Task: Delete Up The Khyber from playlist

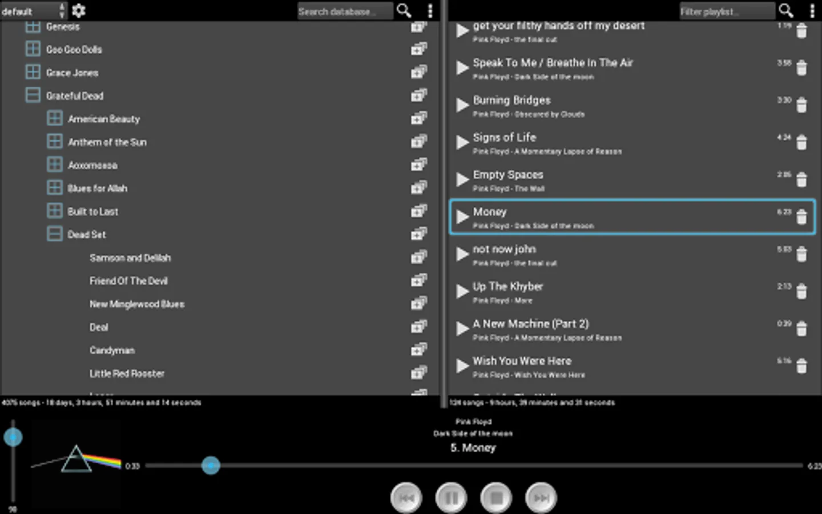Action: [802, 291]
